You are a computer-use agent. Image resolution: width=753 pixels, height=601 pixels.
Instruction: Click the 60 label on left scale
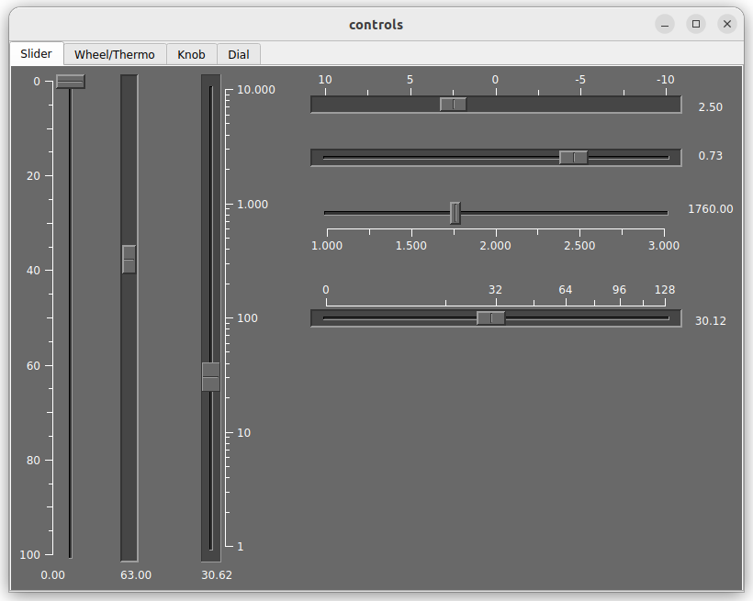(33, 366)
